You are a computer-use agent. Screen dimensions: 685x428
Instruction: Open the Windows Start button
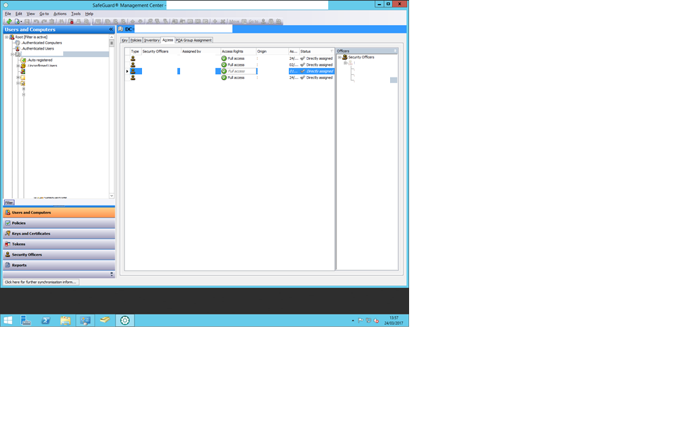click(x=8, y=321)
